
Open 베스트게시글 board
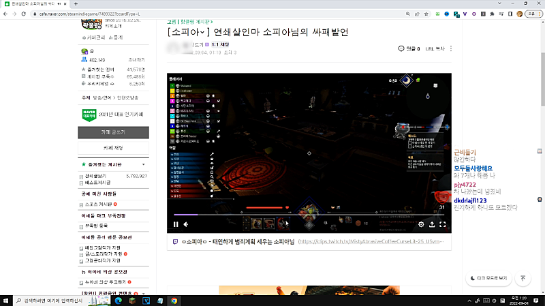point(97,183)
